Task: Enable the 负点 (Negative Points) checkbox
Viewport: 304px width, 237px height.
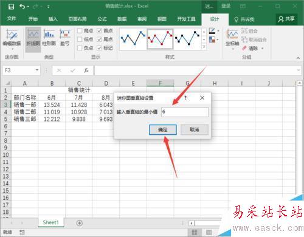Action: 80,48
